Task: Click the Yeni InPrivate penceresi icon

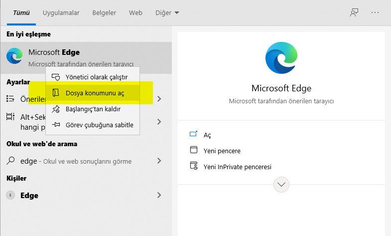Action: [x=194, y=166]
